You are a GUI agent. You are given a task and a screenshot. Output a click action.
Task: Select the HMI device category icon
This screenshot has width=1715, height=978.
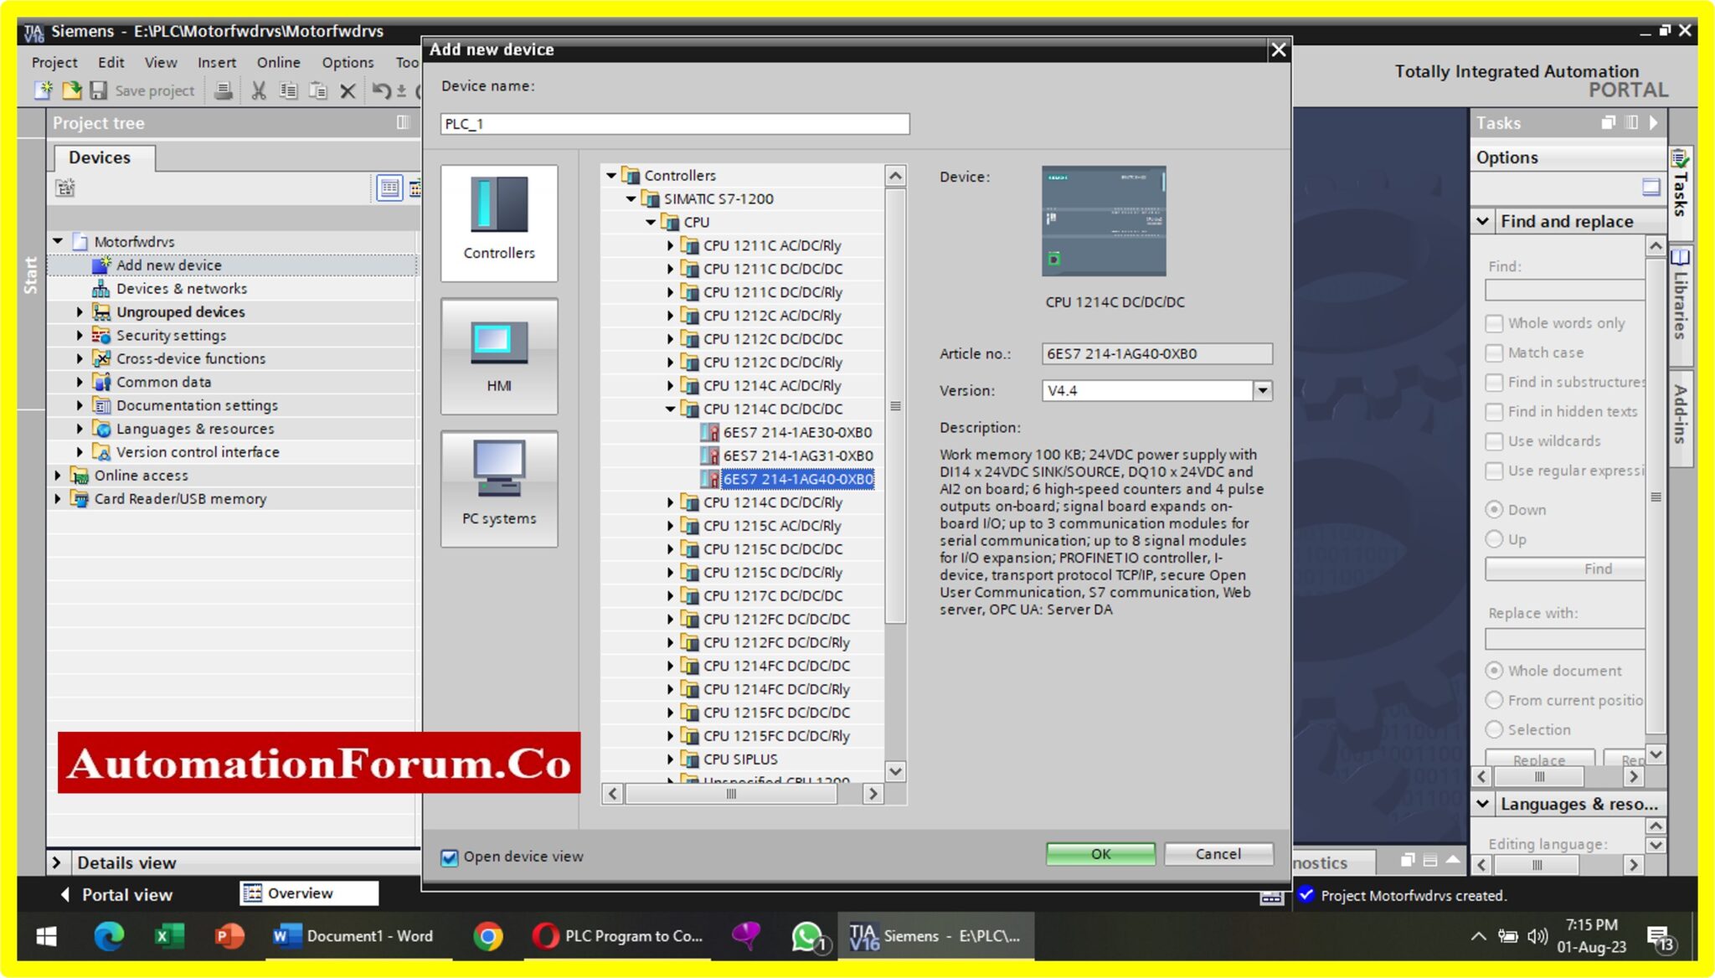(x=497, y=355)
